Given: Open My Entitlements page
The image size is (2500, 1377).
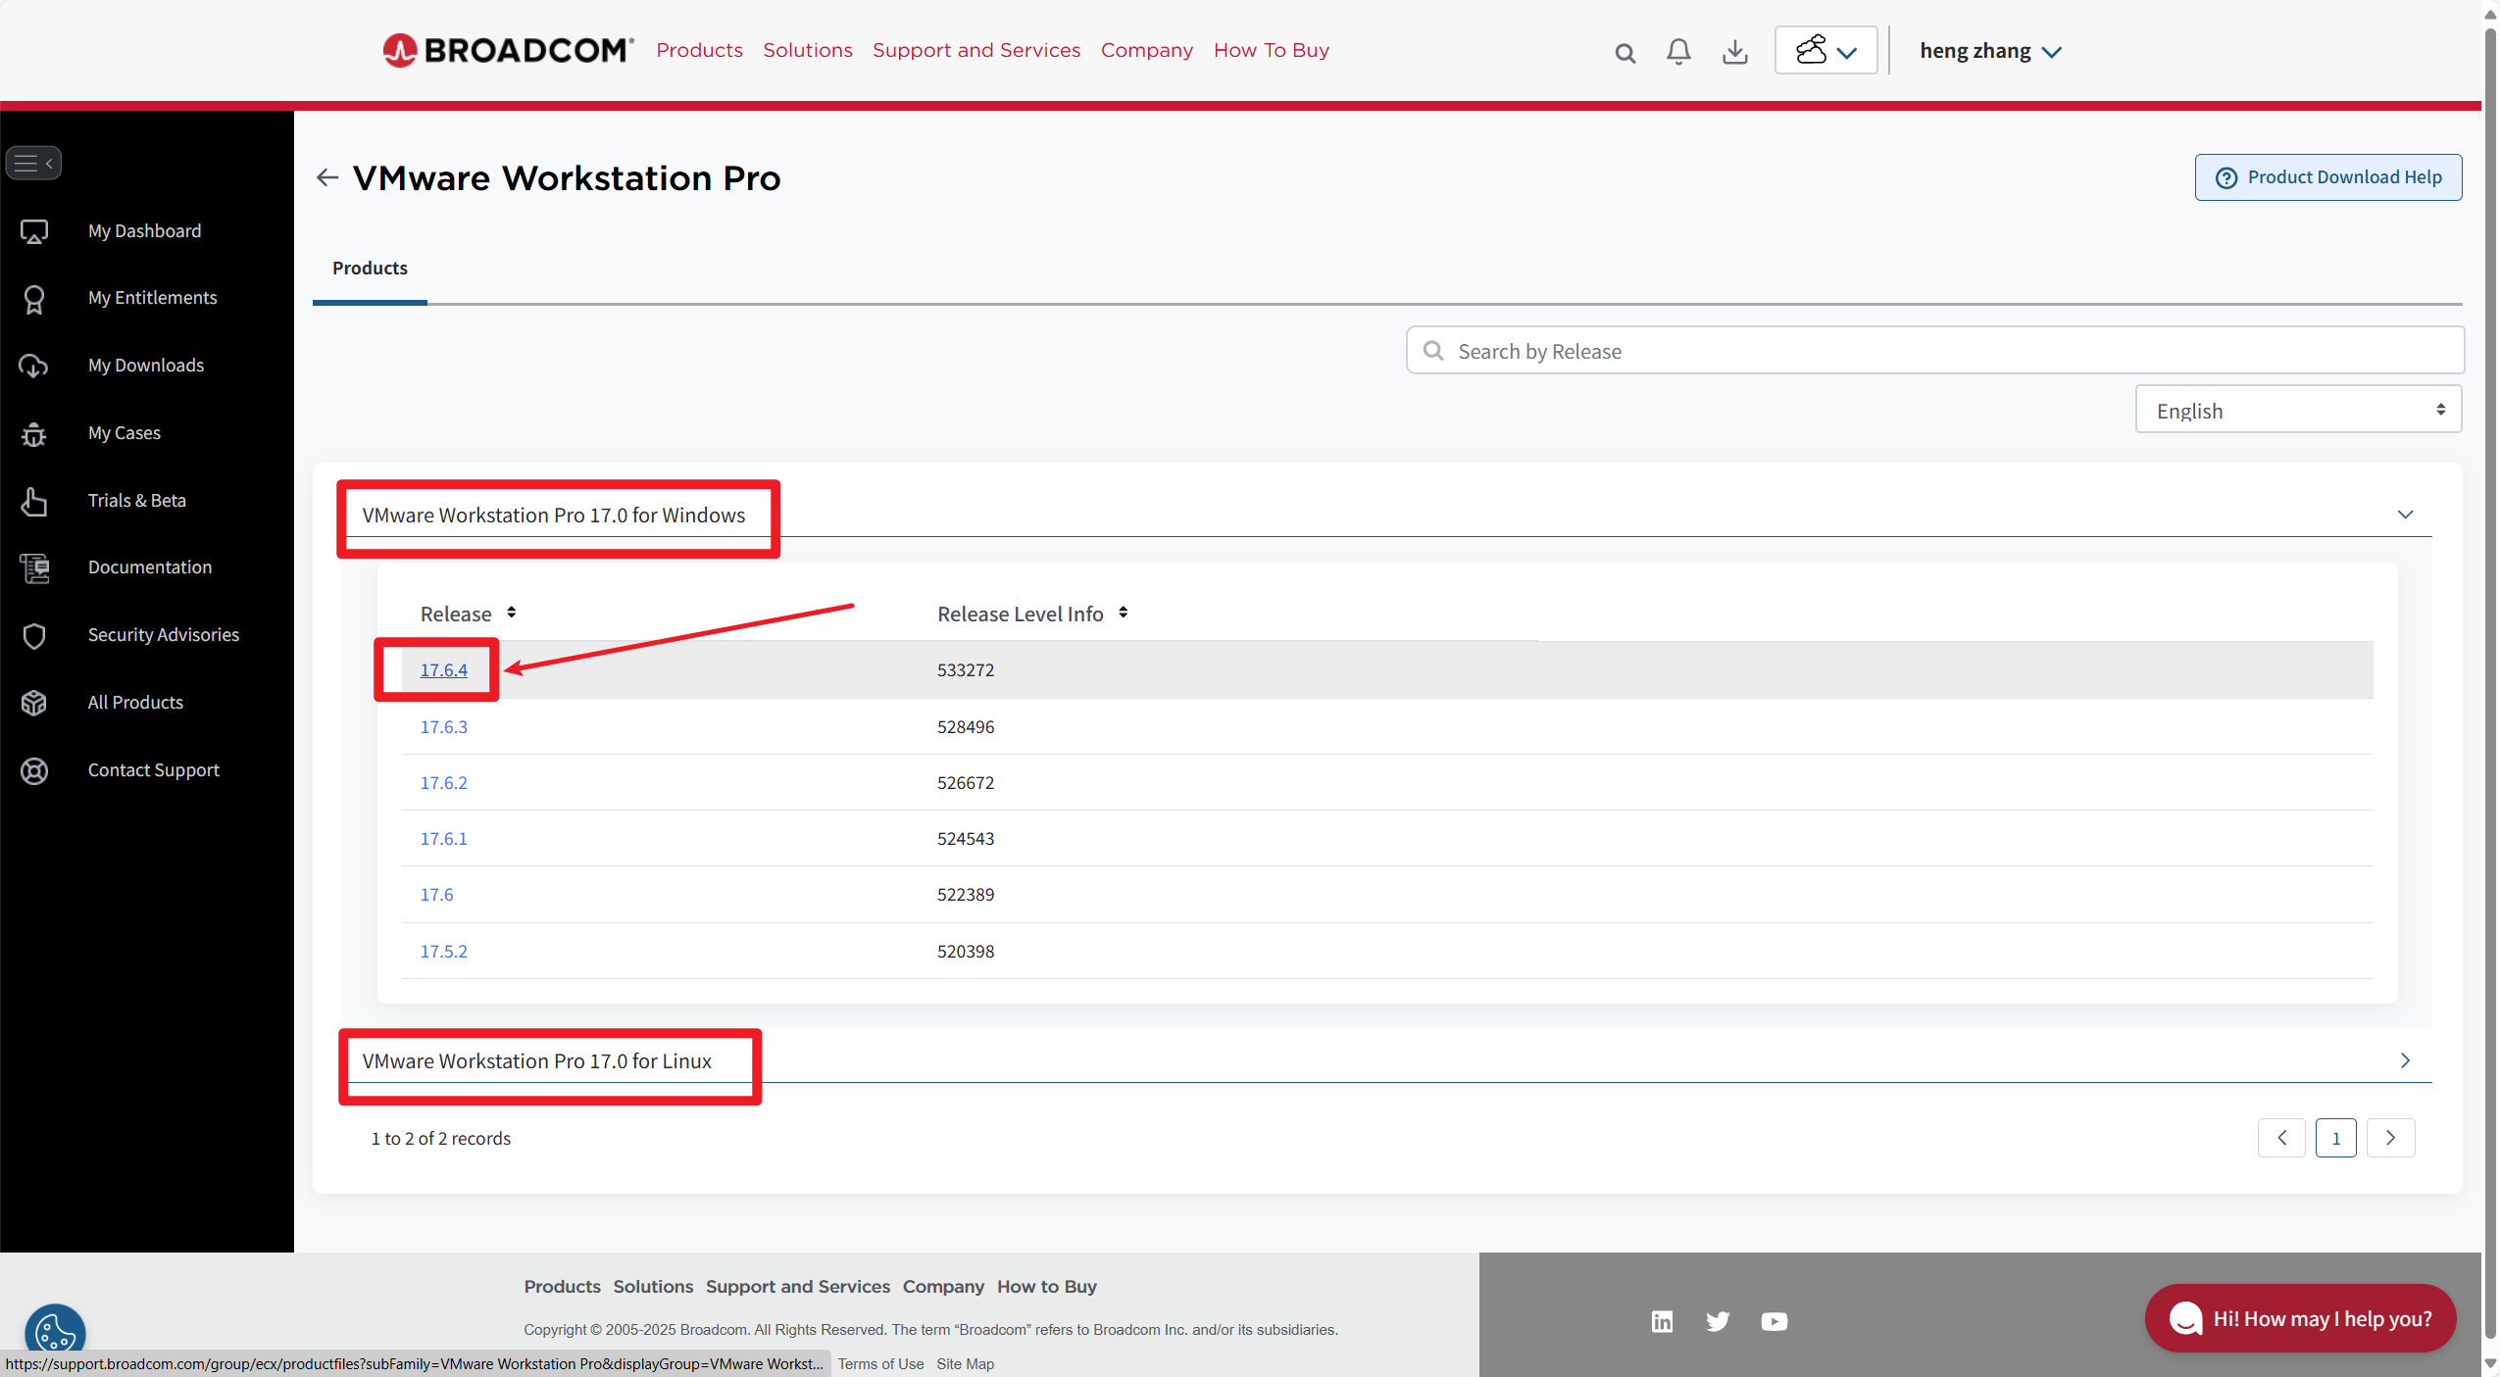Looking at the screenshot, I should coord(152,298).
